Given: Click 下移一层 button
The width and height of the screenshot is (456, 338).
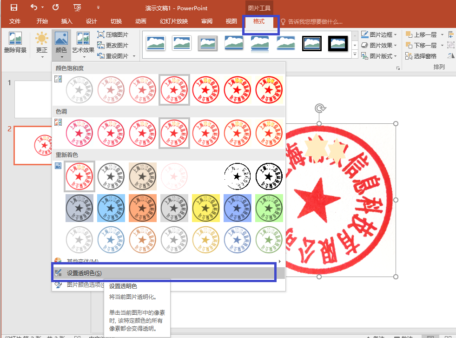Looking at the screenshot, I should click(422, 46).
